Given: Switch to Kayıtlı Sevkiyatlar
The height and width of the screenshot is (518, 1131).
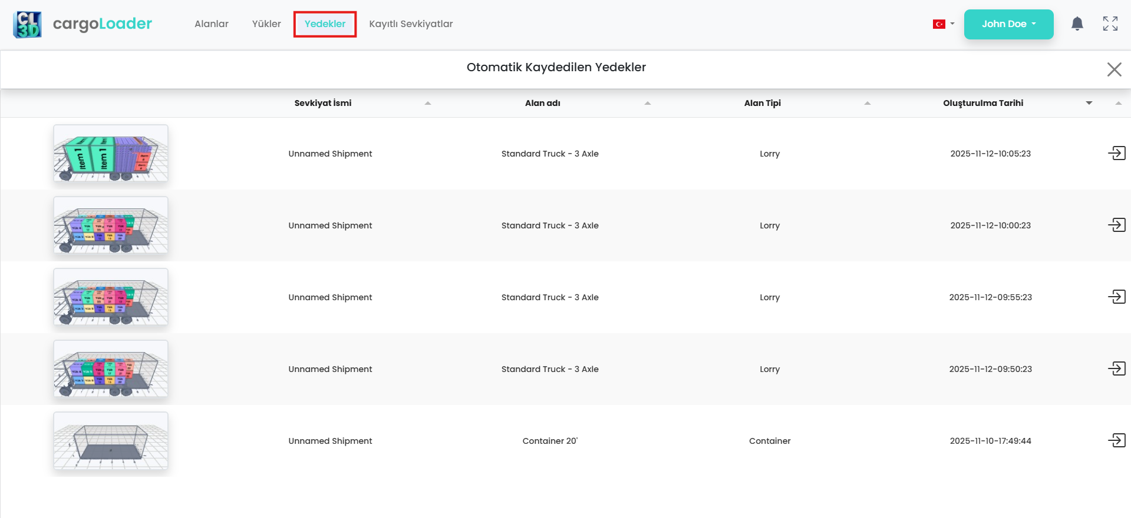Looking at the screenshot, I should coord(411,24).
